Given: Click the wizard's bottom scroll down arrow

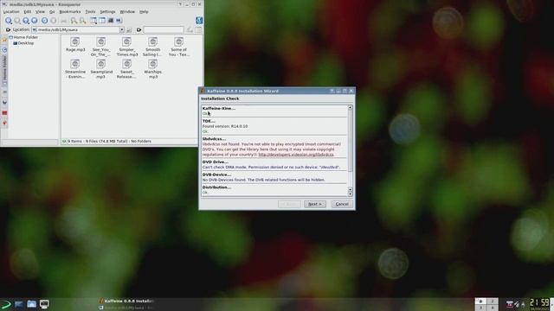Looking at the screenshot, I should pos(350,194).
